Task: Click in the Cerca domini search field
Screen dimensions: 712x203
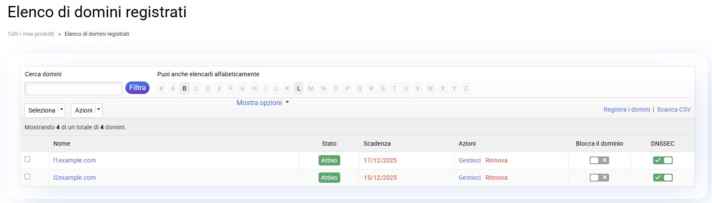Action: click(x=73, y=88)
